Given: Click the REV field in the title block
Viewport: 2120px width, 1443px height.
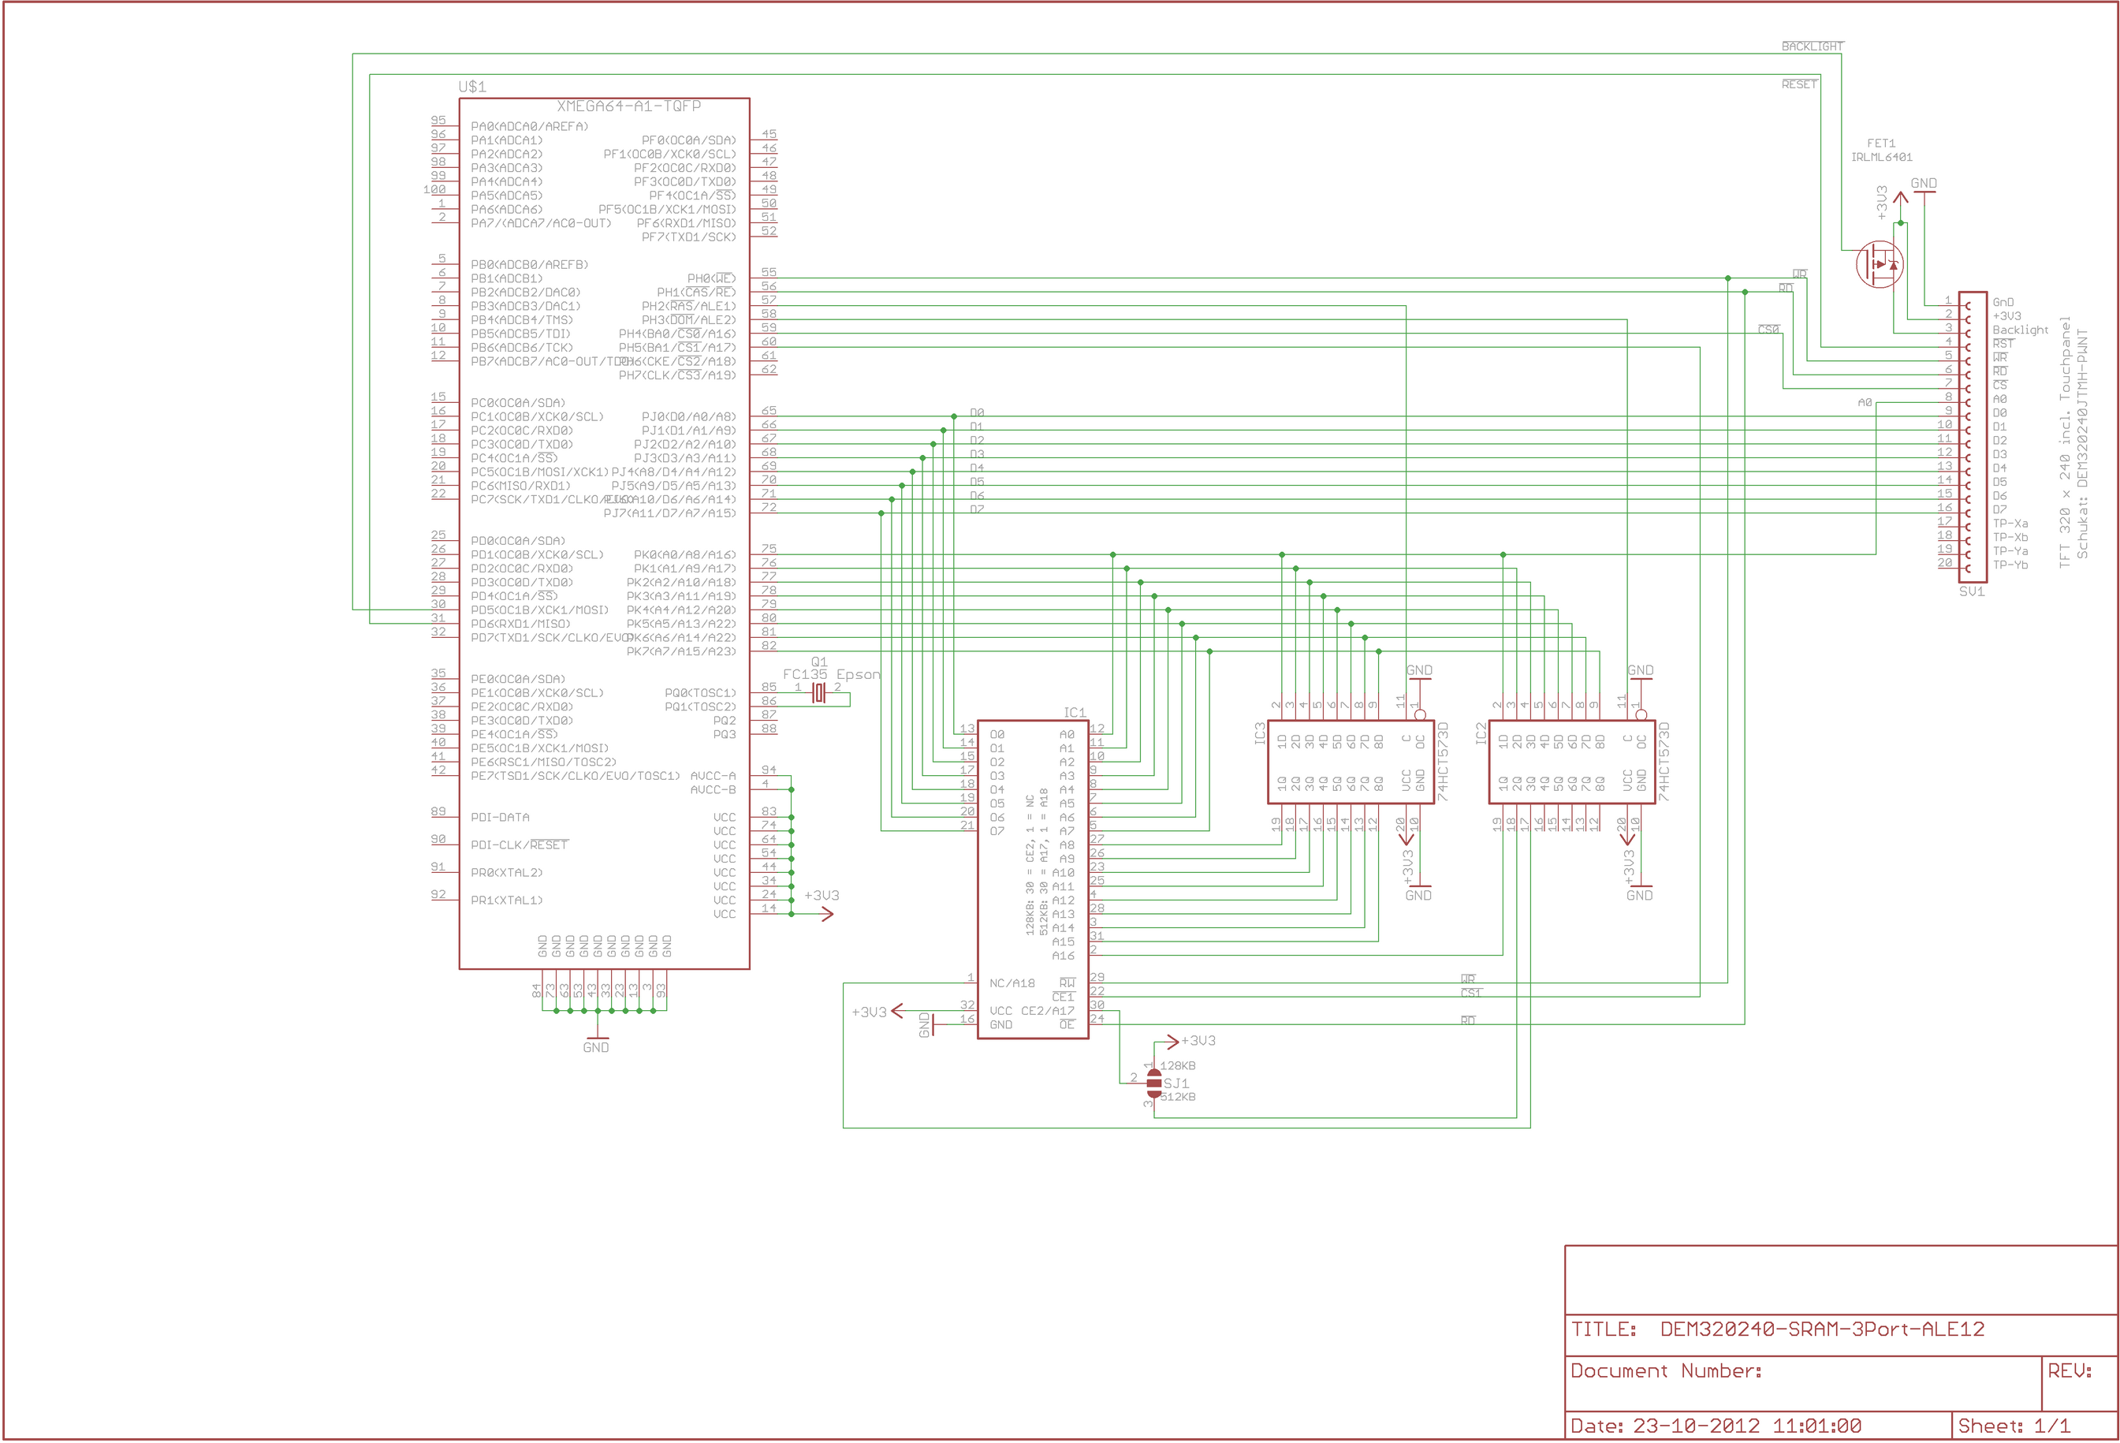Looking at the screenshot, I should point(2070,1371).
